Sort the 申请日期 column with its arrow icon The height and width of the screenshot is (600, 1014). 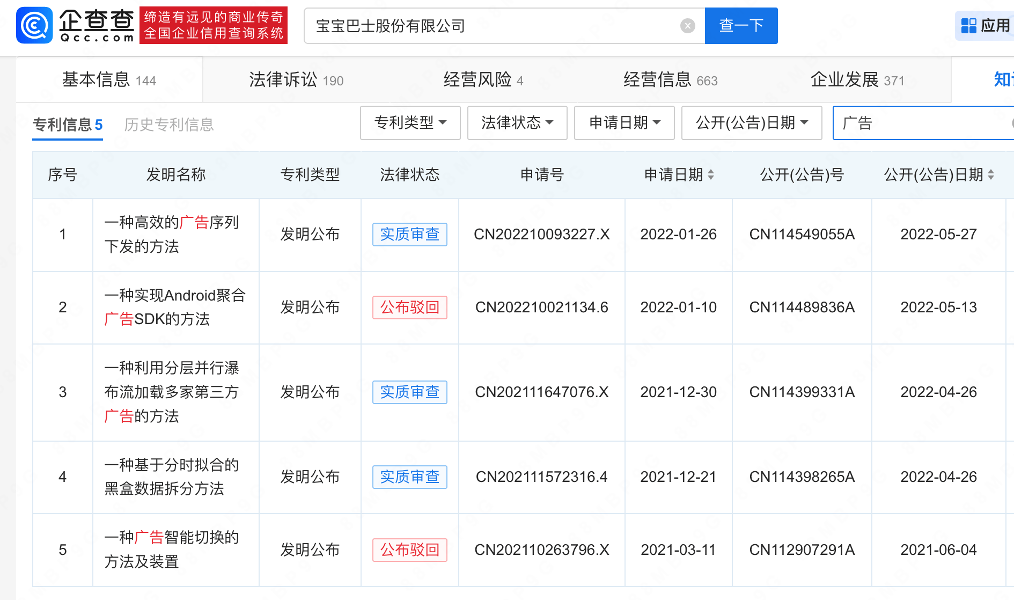712,174
